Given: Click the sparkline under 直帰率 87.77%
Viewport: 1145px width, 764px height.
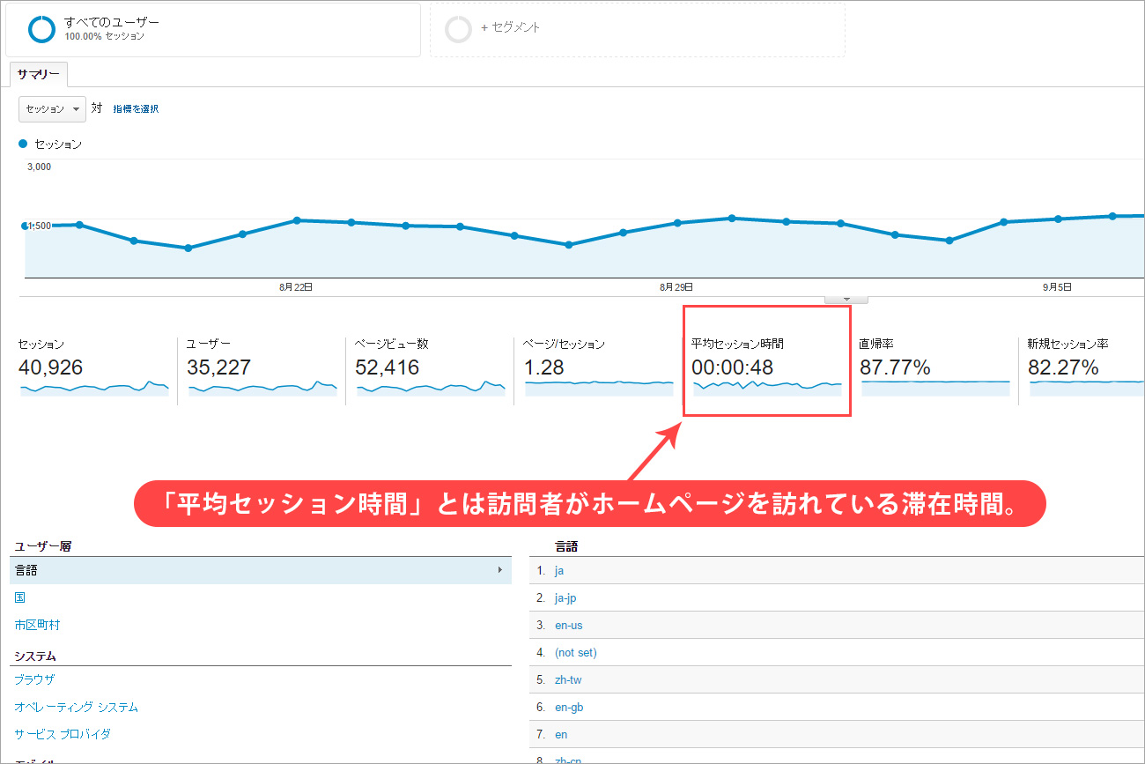Looking at the screenshot, I should [x=935, y=388].
